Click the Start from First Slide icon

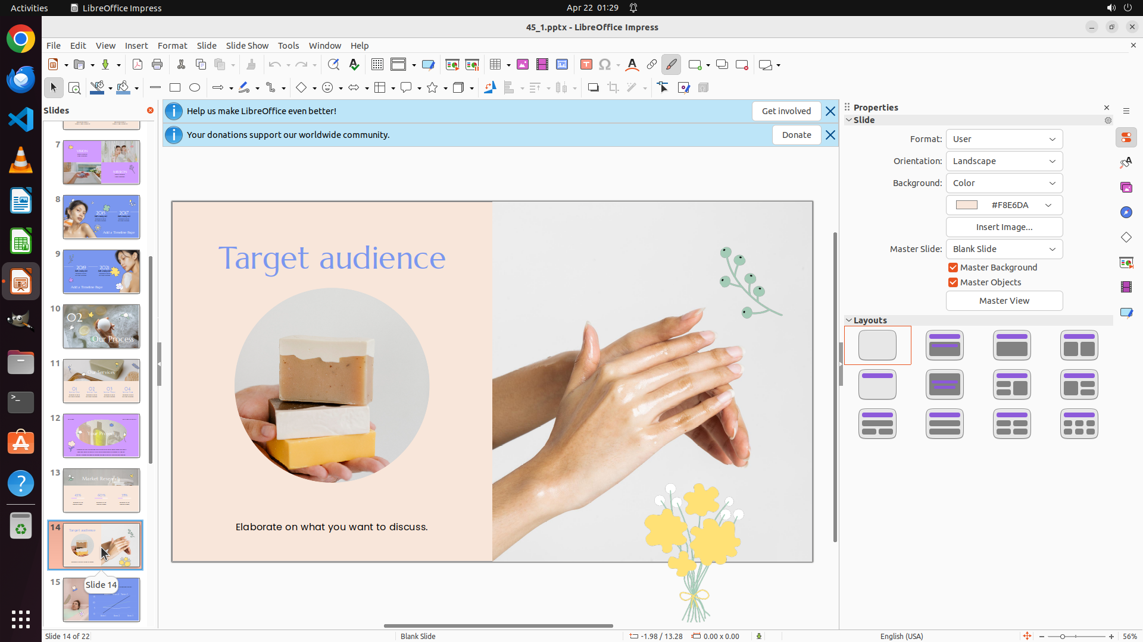click(452, 65)
